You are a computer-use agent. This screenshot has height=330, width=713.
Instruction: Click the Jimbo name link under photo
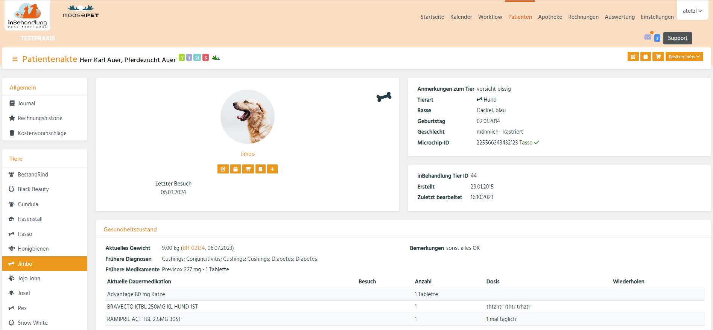tap(248, 154)
